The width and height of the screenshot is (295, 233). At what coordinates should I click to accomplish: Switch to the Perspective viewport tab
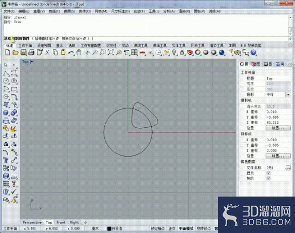click(32, 222)
